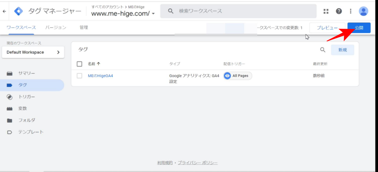Click the eye icon on All Pages trigger
Screen dimensions: 378x172
(227, 76)
